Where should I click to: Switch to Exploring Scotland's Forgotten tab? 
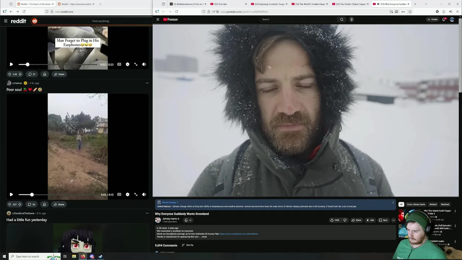point(269,4)
